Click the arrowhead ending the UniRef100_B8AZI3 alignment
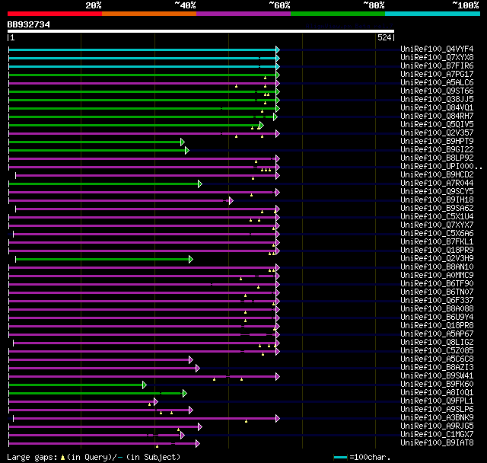This screenshot has height=463, width=487. click(x=198, y=369)
